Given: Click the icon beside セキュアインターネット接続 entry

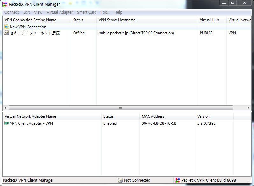Looking at the screenshot, I should [x=6, y=33].
